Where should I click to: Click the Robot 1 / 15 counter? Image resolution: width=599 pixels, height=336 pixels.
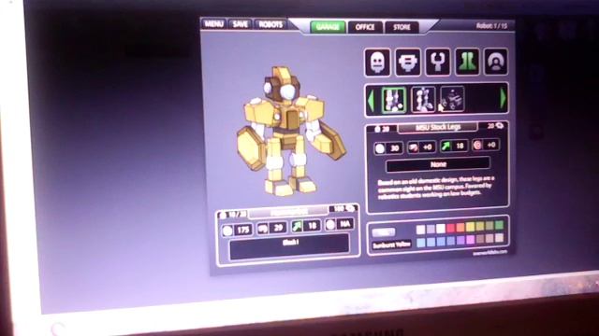491,26
